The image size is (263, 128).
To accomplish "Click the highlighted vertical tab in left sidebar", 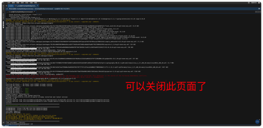I will (x=3, y=25).
